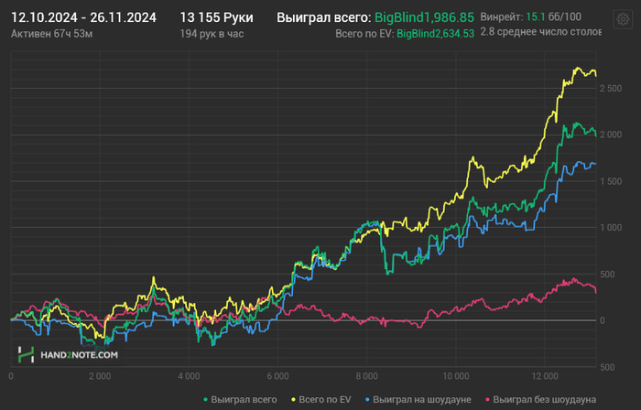Viewport: 641px width, 410px height.
Task: Click the '1 500' y-axis label
Action: tap(611, 181)
